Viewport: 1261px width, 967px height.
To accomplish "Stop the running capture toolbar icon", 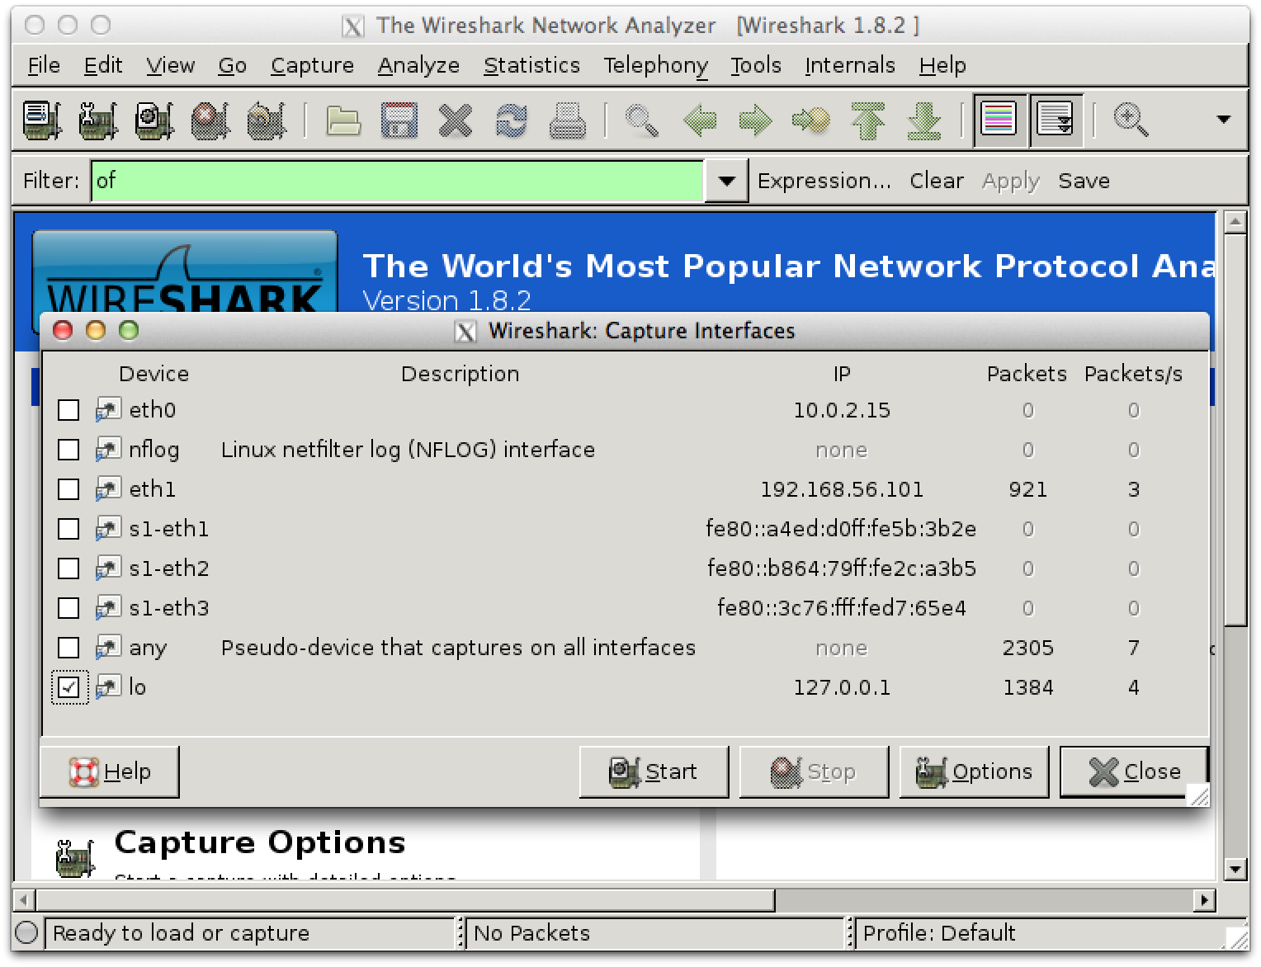I will (210, 120).
